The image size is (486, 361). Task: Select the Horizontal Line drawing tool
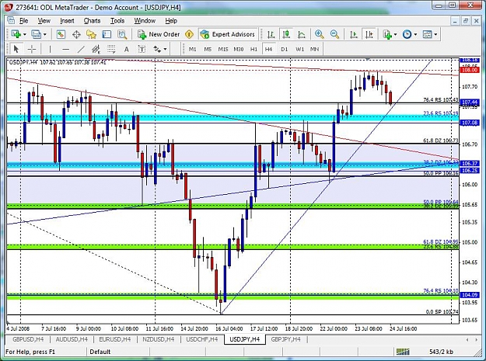click(65, 49)
